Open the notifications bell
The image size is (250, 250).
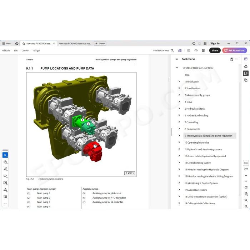(x=199, y=43)
